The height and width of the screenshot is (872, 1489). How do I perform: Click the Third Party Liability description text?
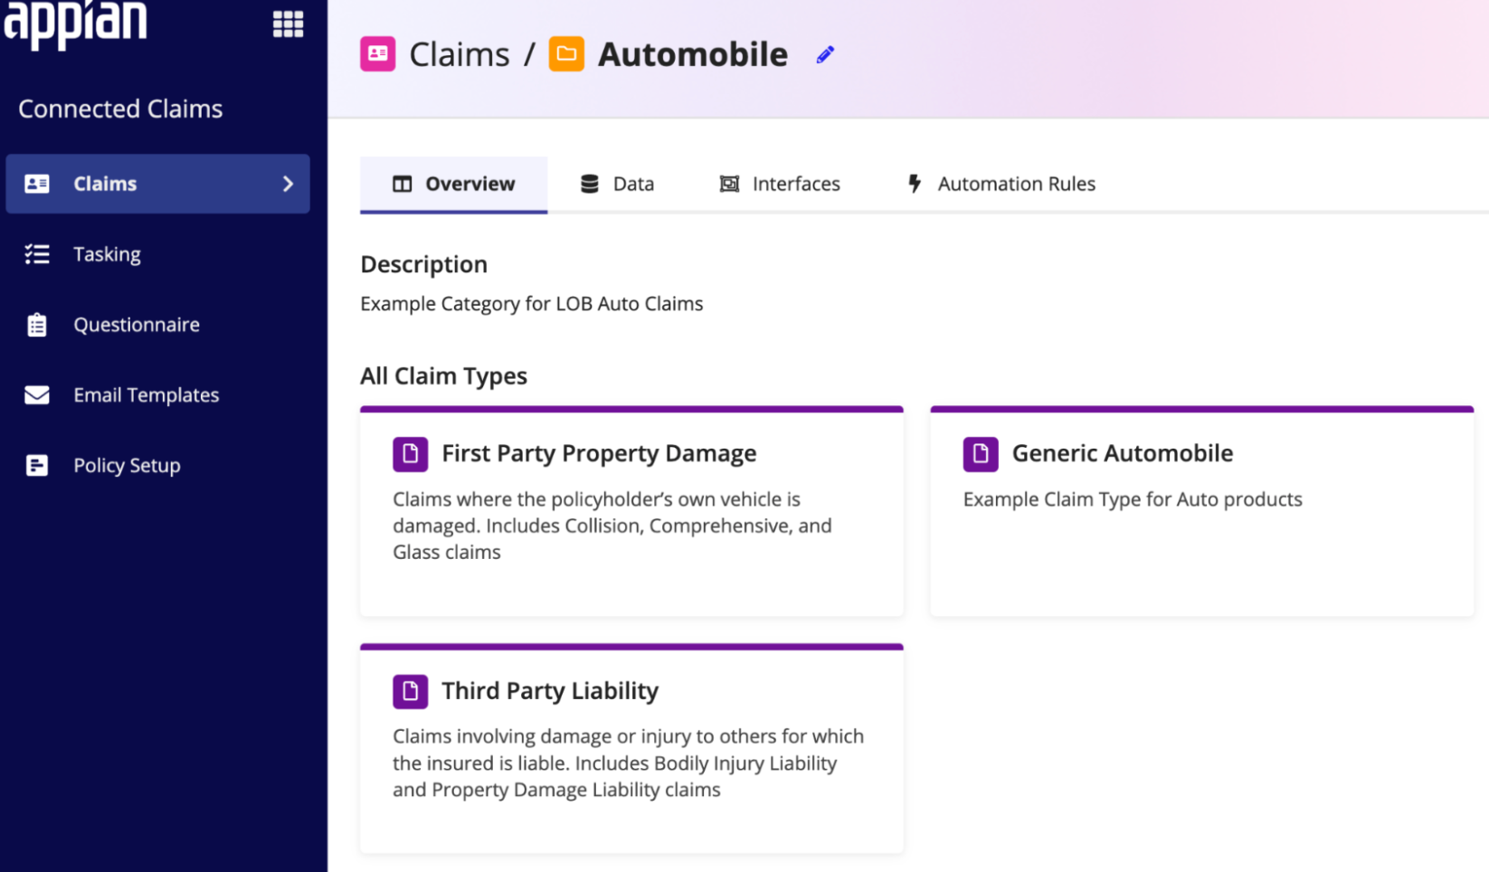[628, 763]
